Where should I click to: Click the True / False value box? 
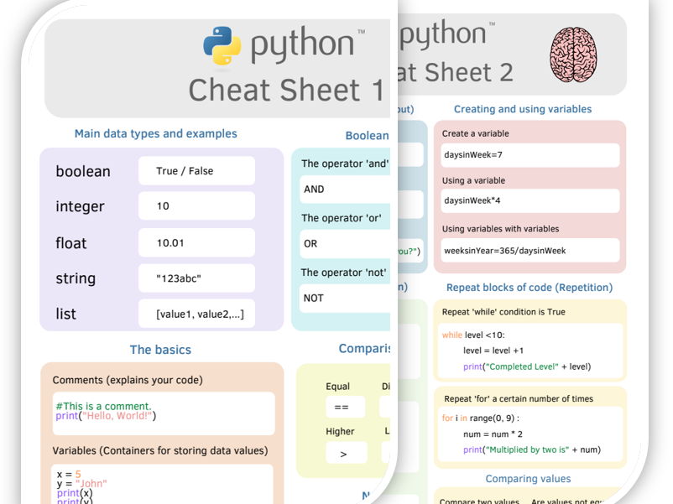(196, 170)
